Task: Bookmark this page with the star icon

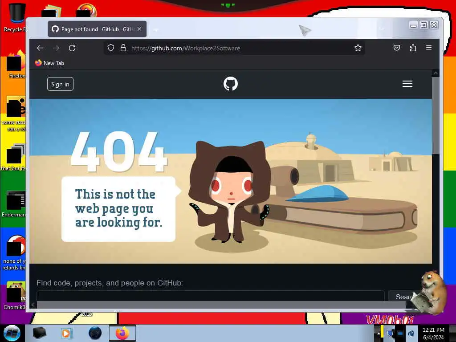Action: pyautogui.click(x=358, y=48)
